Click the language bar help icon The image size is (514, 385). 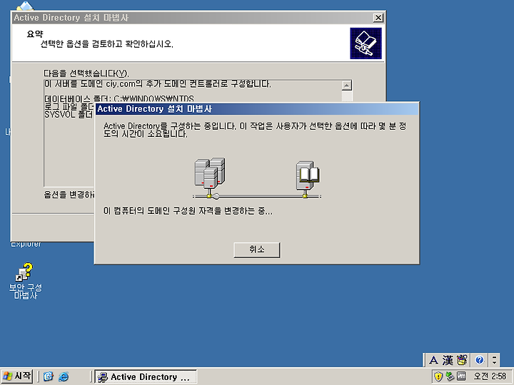click(x=479, y=360)
